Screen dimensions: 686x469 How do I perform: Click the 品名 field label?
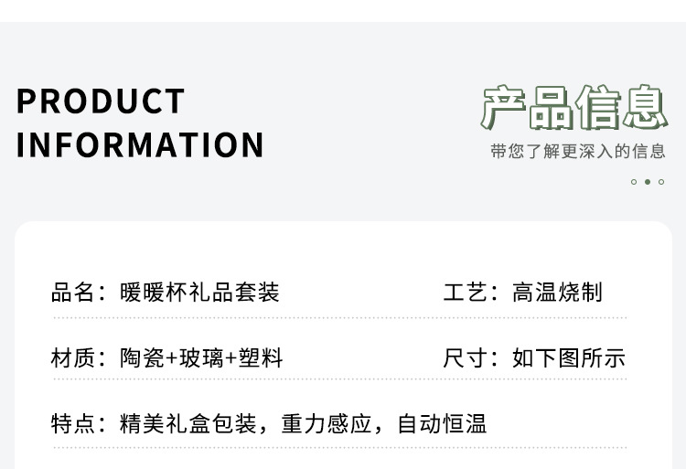click(x=73, y=293)
